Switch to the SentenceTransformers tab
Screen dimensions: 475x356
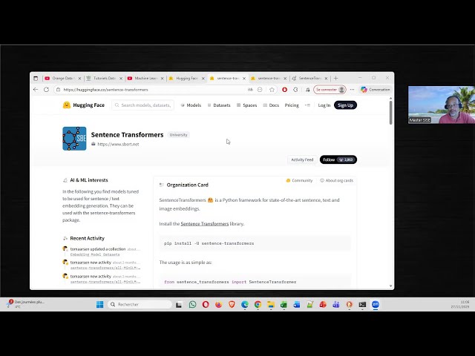(x=309, y=79)
